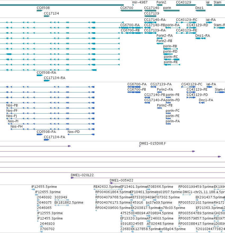This screenshot has height=233, width=225.
Task: Open the Porin2-RA transcript label
Action: (164, 36)
